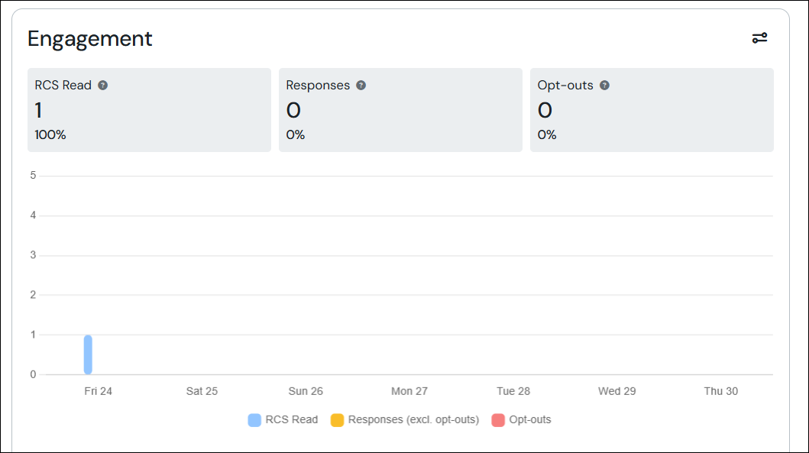This screenshot has width=809, height=453.
Task: Open the Opt-outs metric card
Action: 652,110
